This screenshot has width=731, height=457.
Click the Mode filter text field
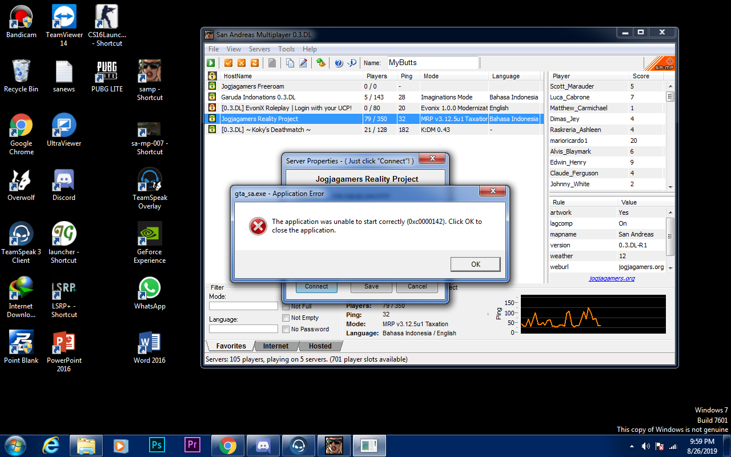(x=243, y=306)
